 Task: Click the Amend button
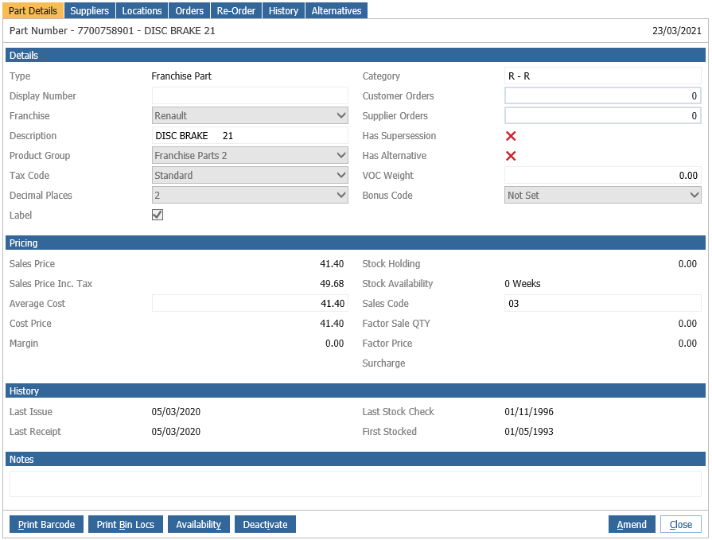pos(632,525)
